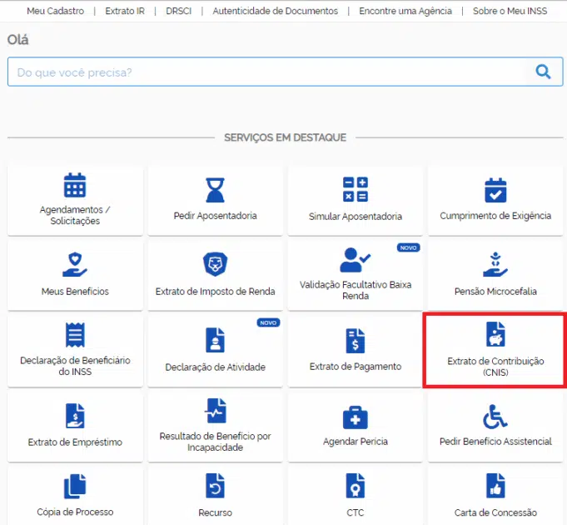Viewport: 567px width, 525px height.
Task: Open Validação Facultativo Baixa Renda person icon
Action: point(355,260)
